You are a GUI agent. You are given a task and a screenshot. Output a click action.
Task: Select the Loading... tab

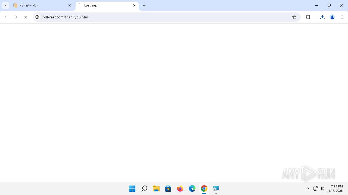pyautogui.click(x=107, y=5)
